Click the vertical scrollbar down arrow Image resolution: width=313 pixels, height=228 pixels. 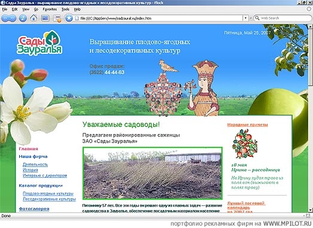[311, 210]
